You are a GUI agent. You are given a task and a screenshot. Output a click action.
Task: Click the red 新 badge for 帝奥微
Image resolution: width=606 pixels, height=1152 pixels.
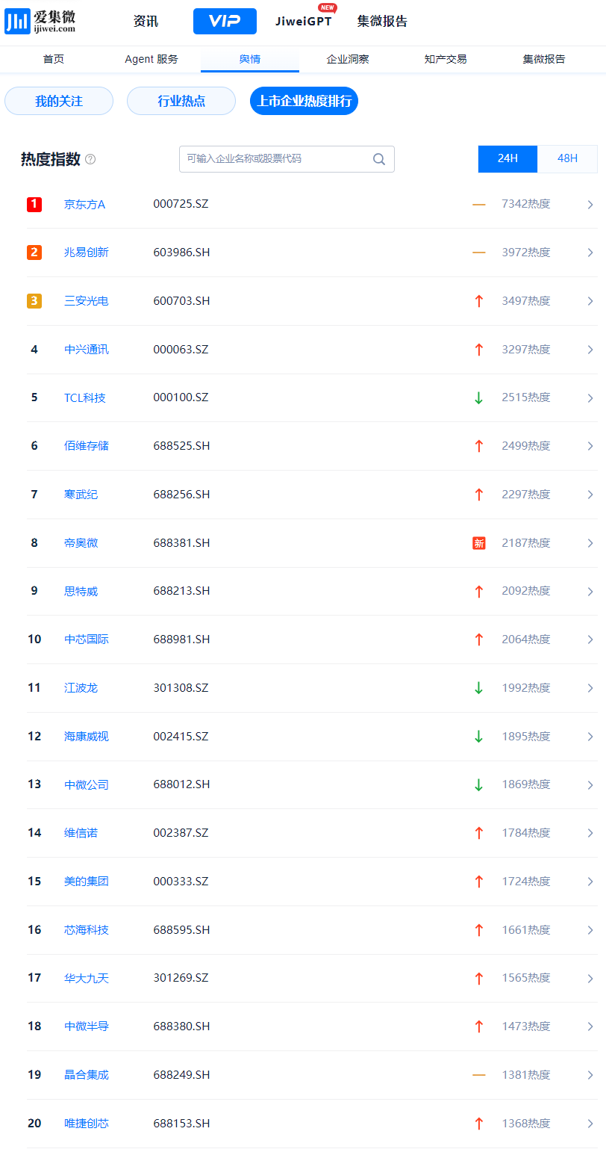coord(479,543)
